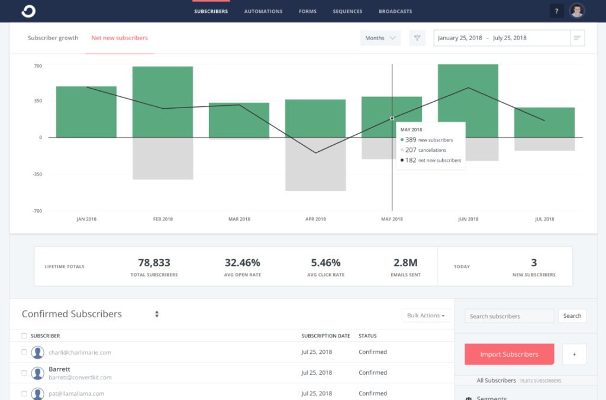606x400 pixels.
Task: Click the comparison icon beside the date range
Action: tap(578, 37)
